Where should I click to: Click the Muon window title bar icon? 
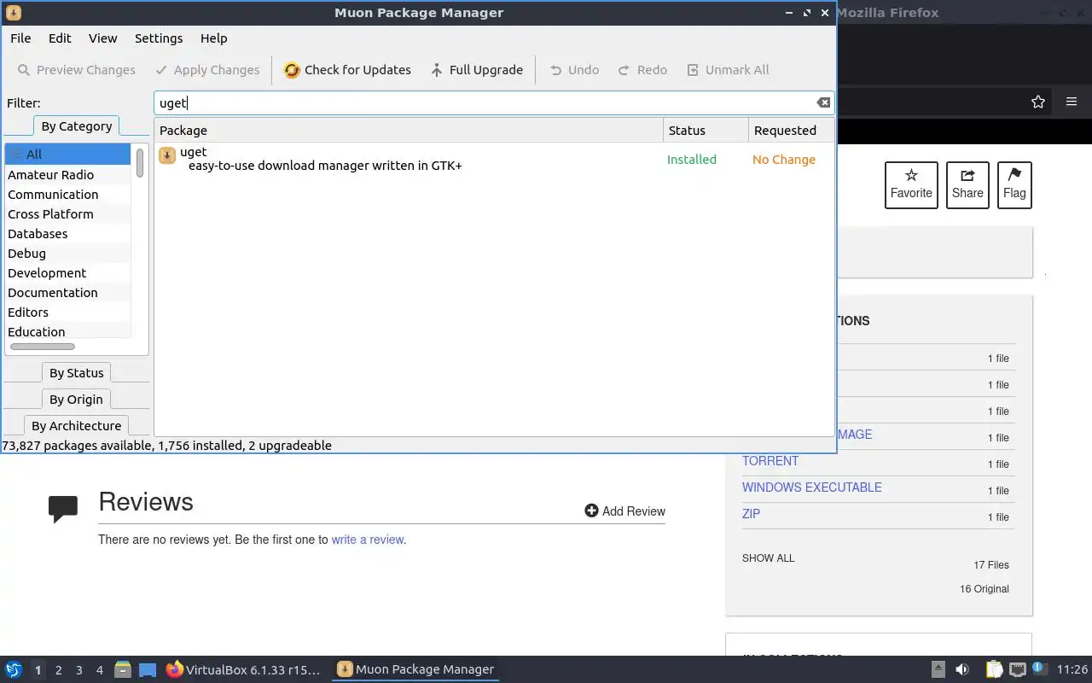tap(13, 13)
